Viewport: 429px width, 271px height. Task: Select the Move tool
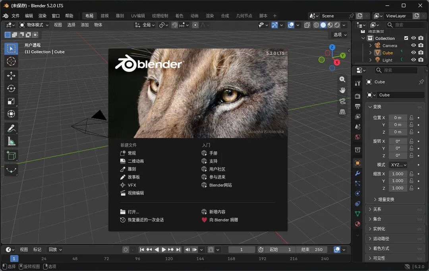point(11,75)
